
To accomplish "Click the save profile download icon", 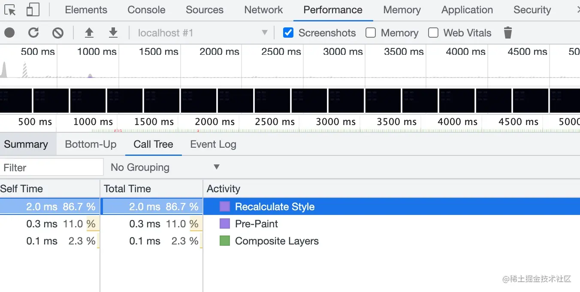I will pos(113,33).
